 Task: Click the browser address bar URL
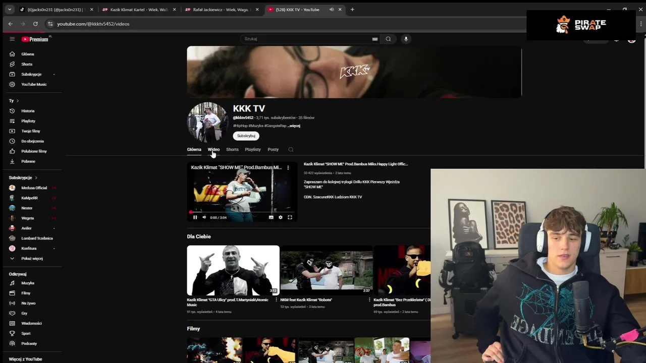[x=93, y=24]
